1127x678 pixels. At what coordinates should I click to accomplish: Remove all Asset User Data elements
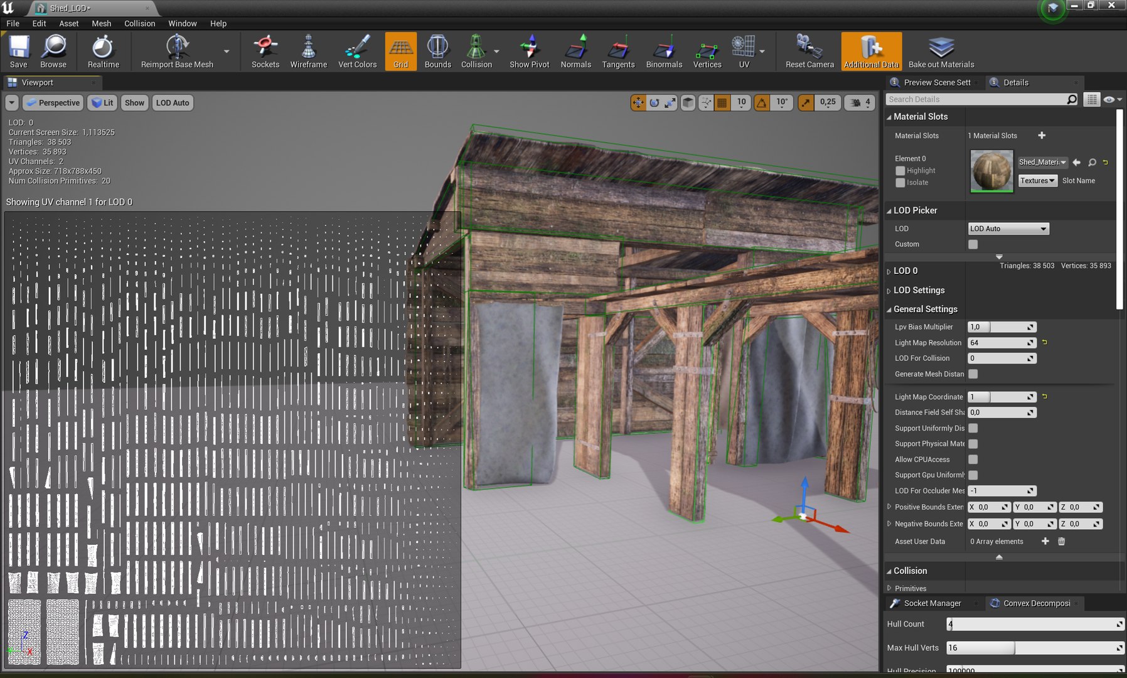pos(1061,541)
